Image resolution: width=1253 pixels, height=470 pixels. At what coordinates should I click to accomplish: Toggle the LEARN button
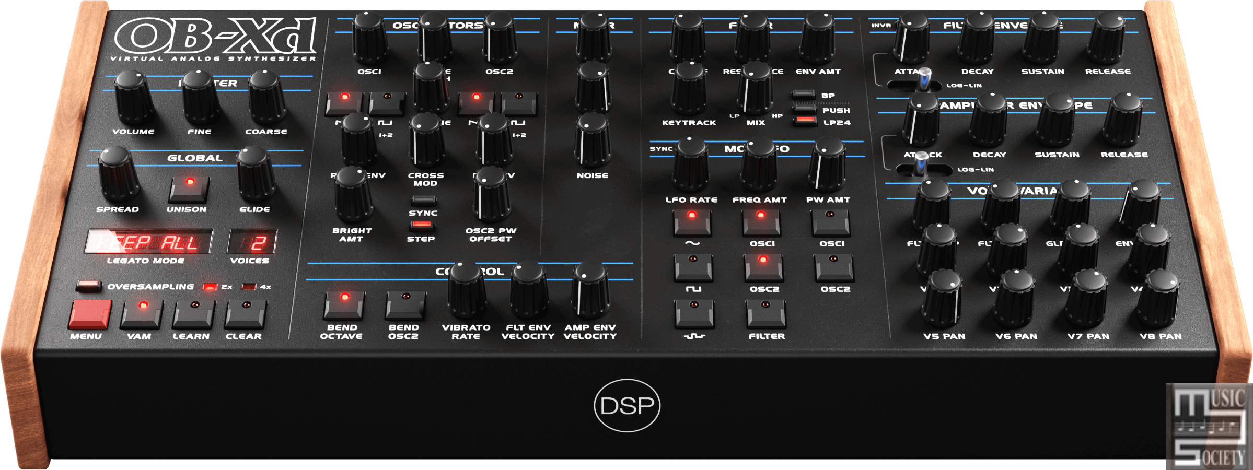(194, 314)
